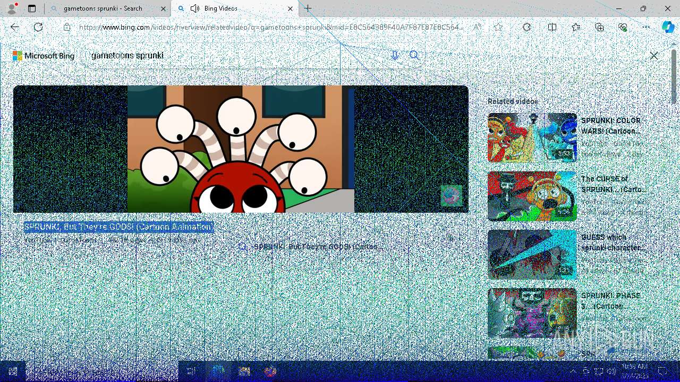Open the Extensions menu
The height and width of the screenshot is (382, 680).
click(x=526, y=27)
